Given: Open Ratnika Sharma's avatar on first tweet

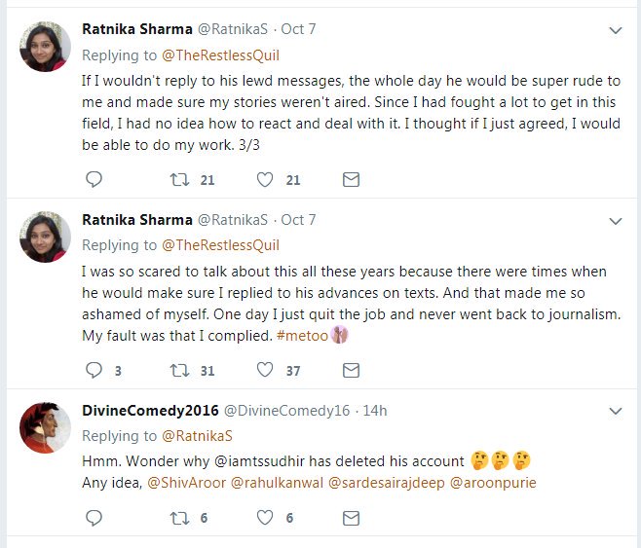Looking at the screenshot, I should (x=45, y=46).
